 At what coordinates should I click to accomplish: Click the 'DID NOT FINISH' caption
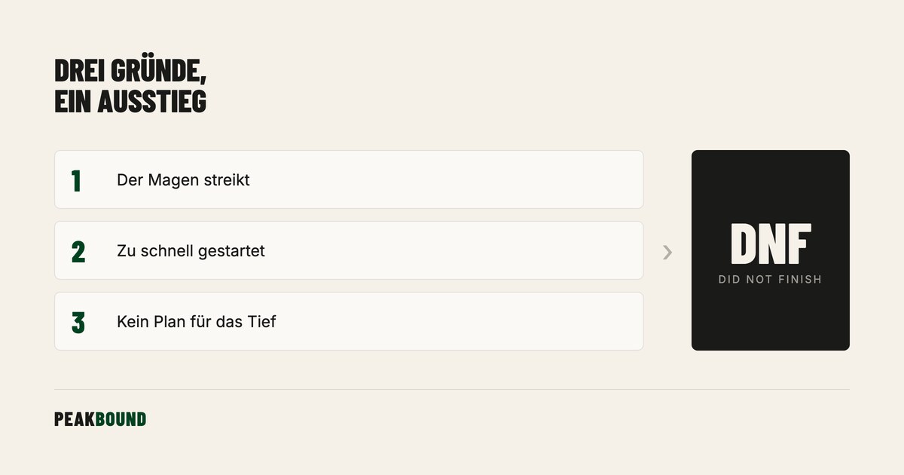[x=770, y=280]
